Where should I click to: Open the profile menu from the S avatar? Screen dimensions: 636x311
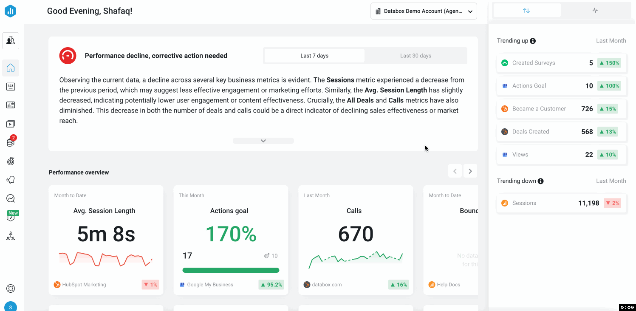point(11,306)
